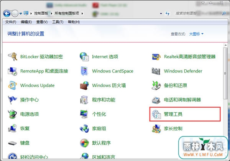Click the Windows CardSpace icon
Screen dimensions: 230x161
(84, 71)
